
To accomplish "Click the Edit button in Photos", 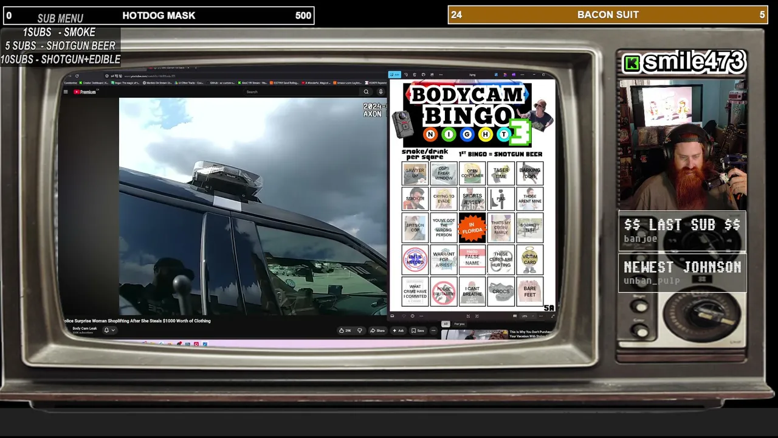I will (395, 75).
